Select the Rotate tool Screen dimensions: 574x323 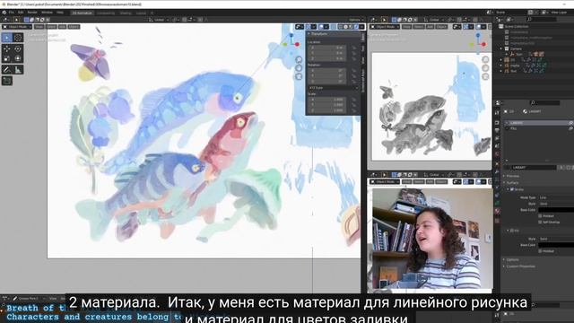18,48
